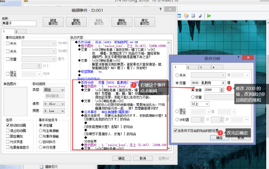Click the 新建事件页 button
This screenshot has width=269, height=169.
[x=53, y=22]
